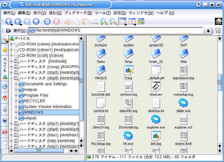Screen dimensions: 224x162
Task: Click file view vertical scrollbar thumb
Action: click(220, 82)
